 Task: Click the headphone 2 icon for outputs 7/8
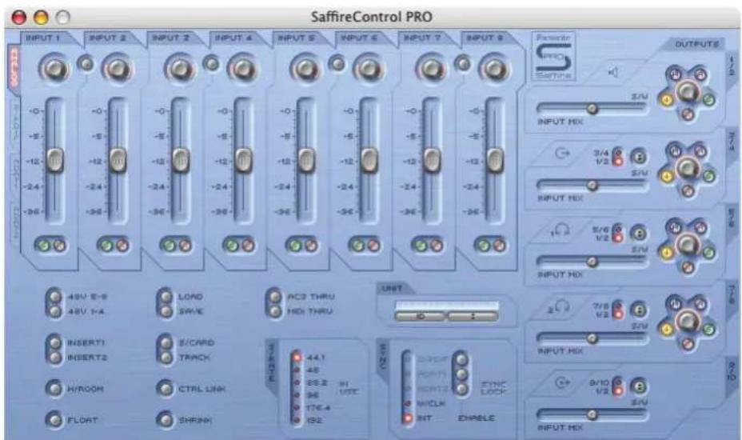pyautogui.click(x=560, y=307)
